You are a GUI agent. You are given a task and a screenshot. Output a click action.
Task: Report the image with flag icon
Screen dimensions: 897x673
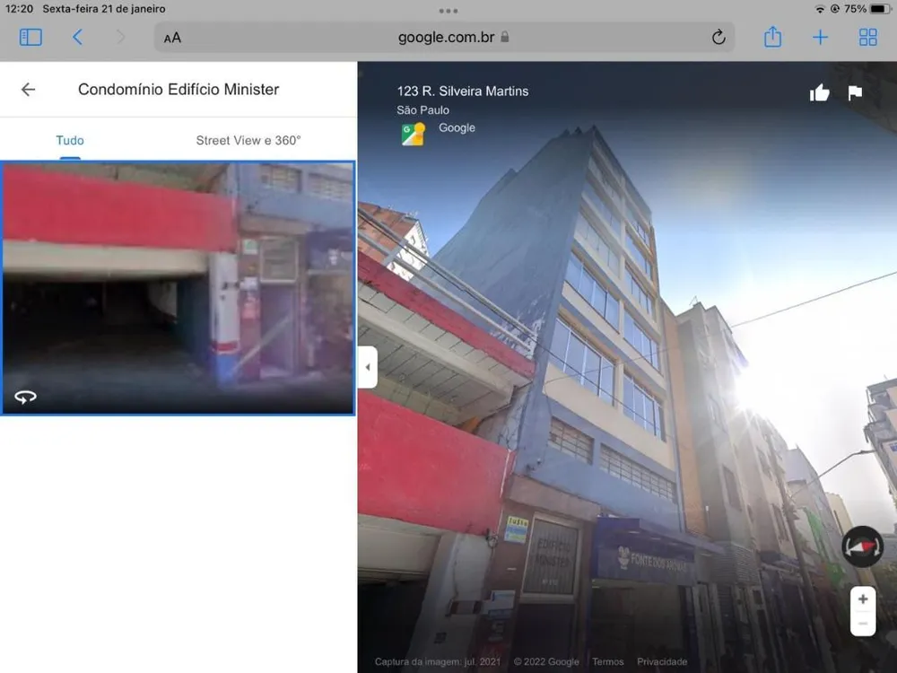[x=855, y=92]
